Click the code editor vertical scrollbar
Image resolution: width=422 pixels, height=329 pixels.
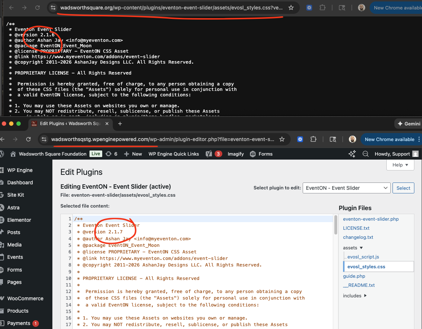tap(336, 225)
